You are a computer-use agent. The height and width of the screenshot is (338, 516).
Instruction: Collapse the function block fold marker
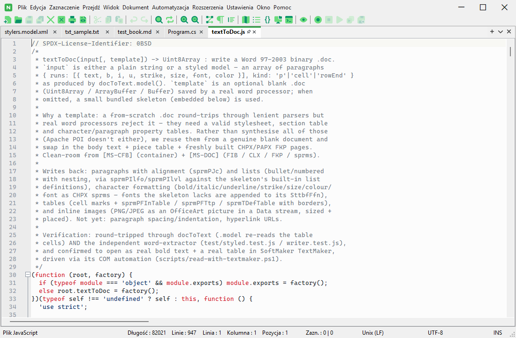28,275
